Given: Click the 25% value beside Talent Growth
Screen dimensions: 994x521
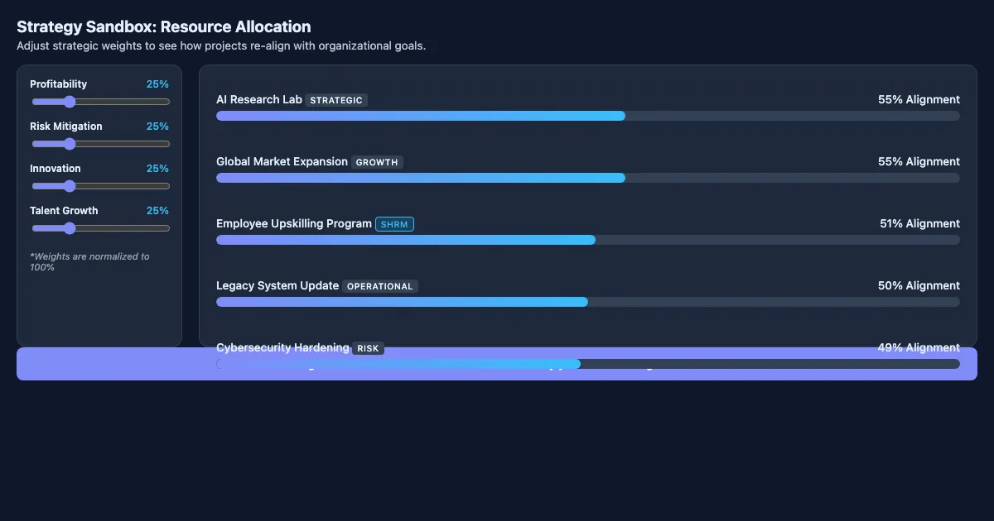Looking at the screenshot, I should [157, 211].
